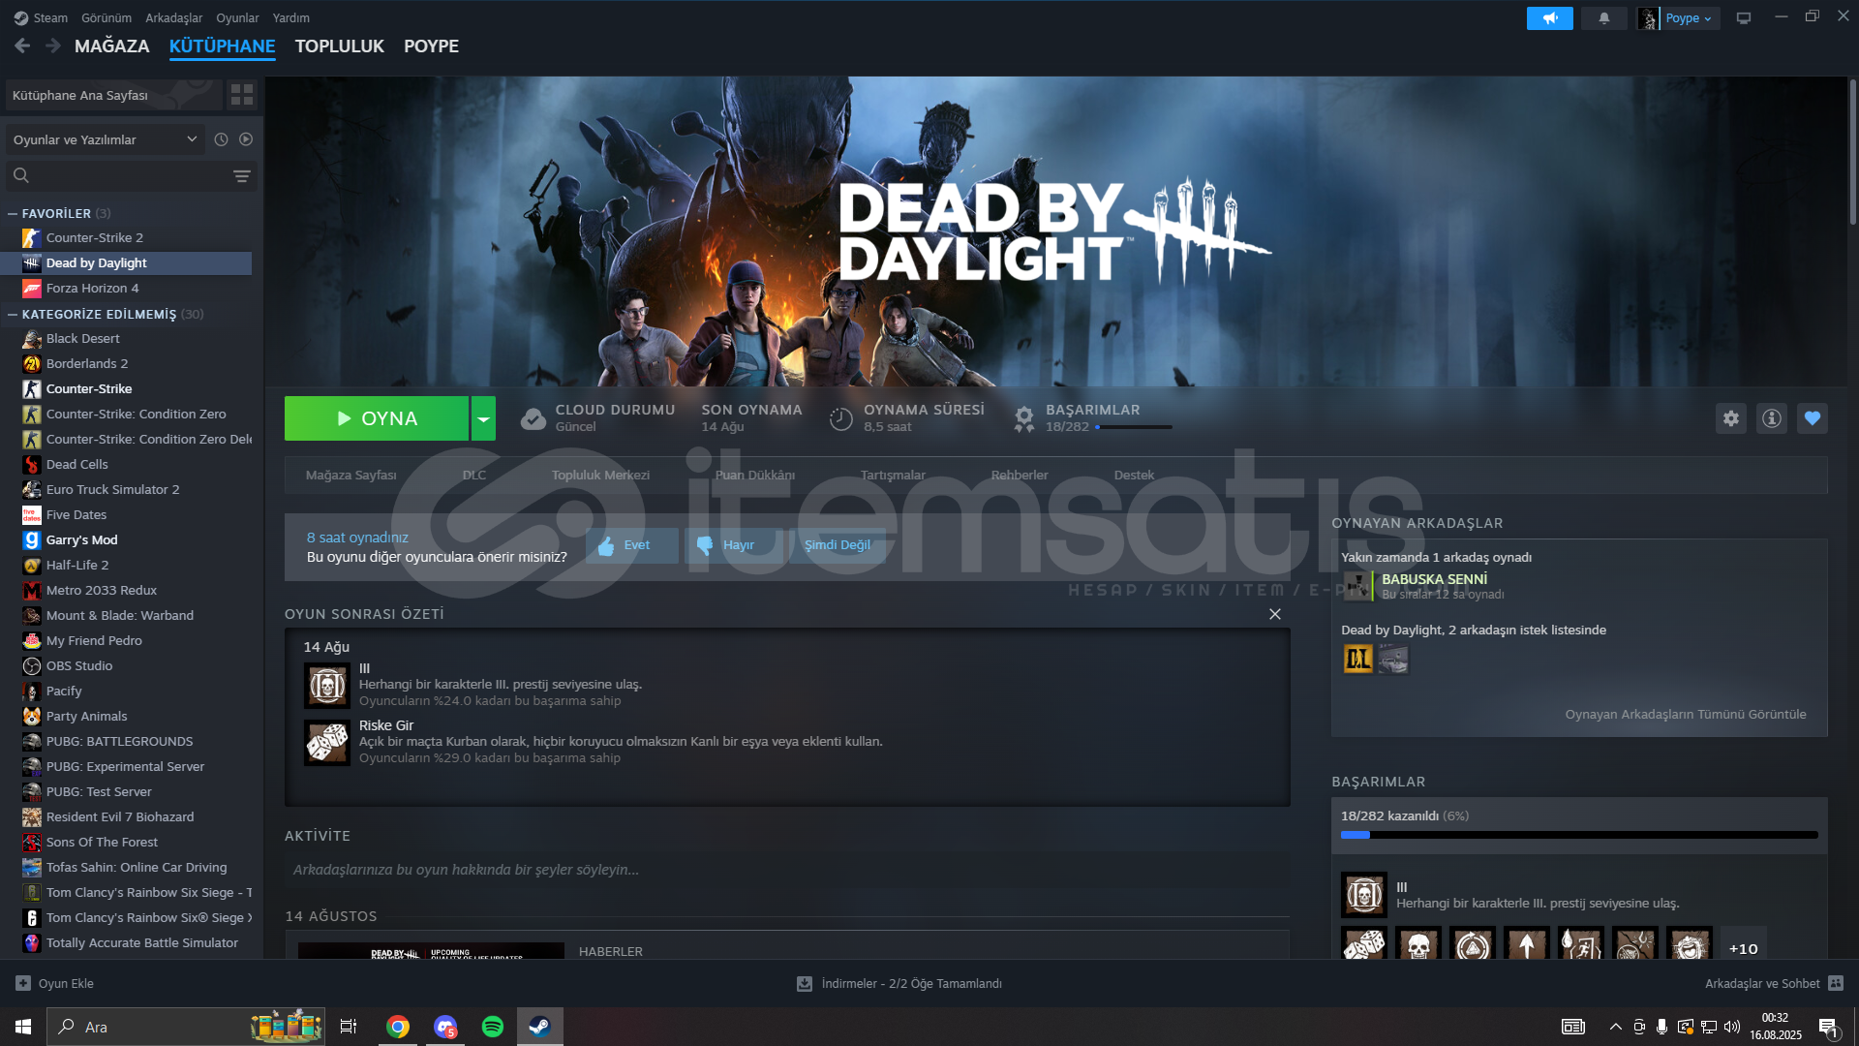The width and height of the screenshot is (1859, 1046).
Task: Click the cloud status checkmark icon
Action: [533, 418]
